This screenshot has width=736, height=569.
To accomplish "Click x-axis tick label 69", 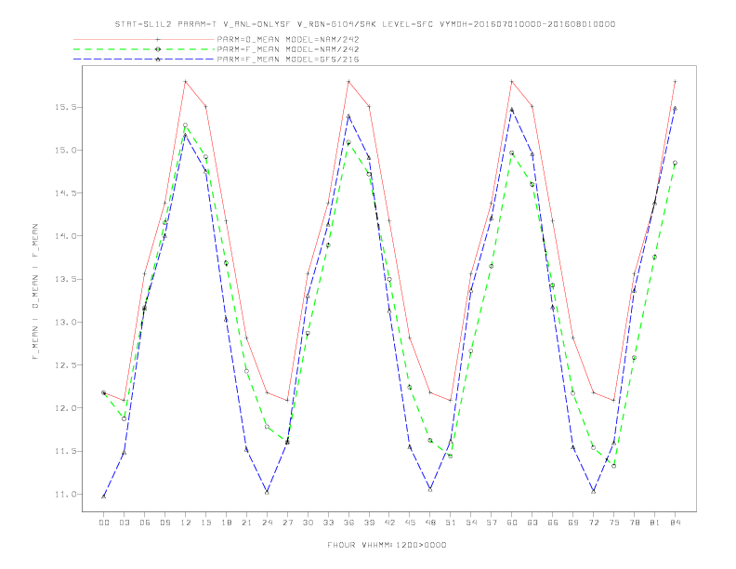I will pos(573,523).
